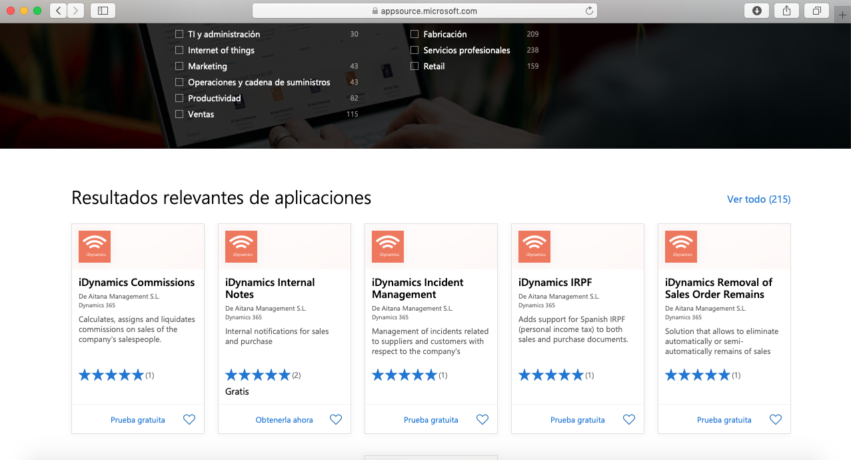
Task: Click the iDynamics Incident Management logo
Action: (388, 247)
